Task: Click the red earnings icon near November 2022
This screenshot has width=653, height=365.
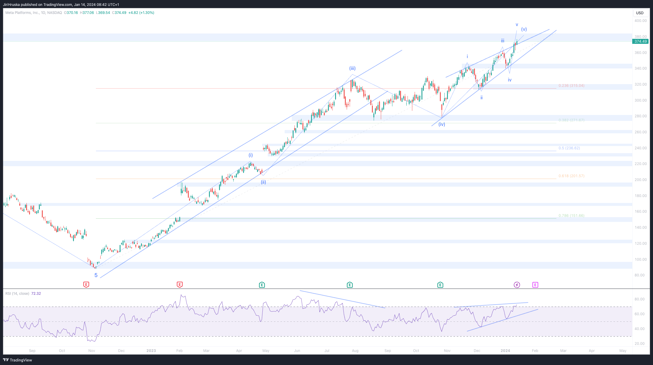Action: (86, 285)
